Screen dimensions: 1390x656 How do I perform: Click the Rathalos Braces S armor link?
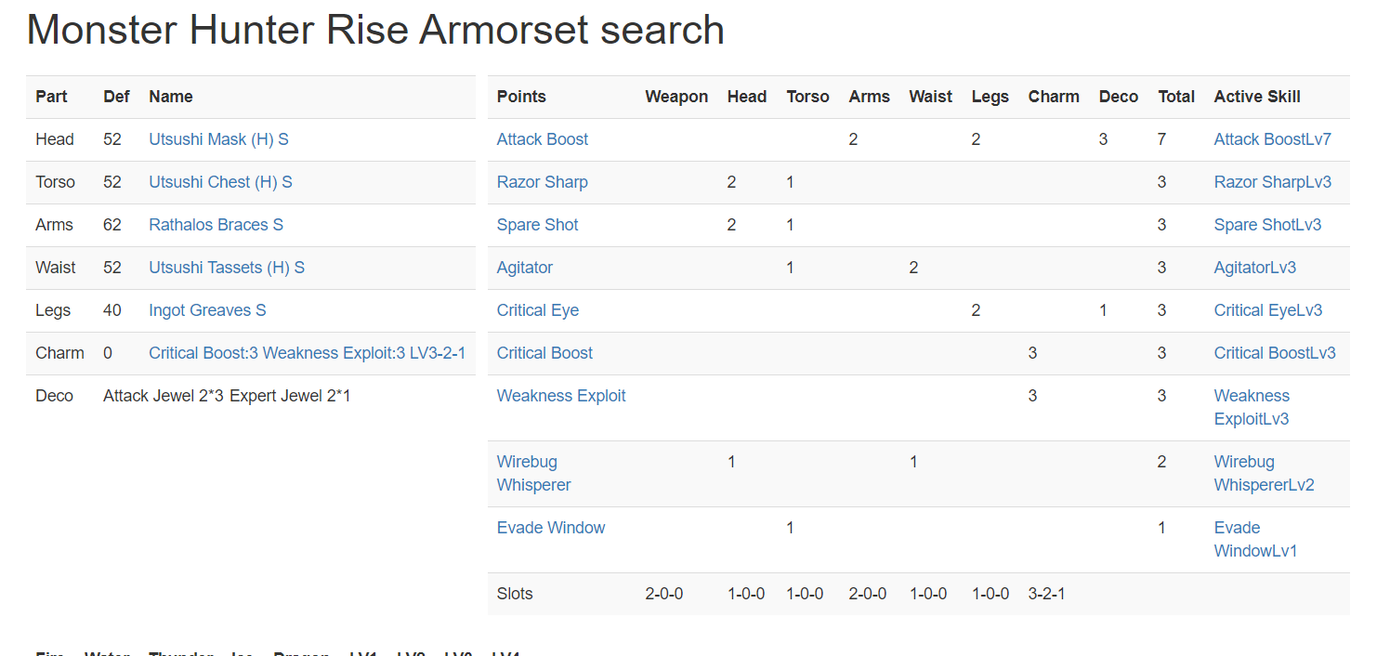(216, 225)
